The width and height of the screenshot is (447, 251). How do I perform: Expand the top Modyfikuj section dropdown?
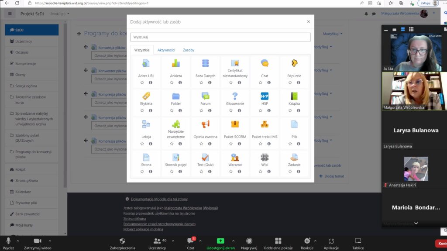pos(333,34)
